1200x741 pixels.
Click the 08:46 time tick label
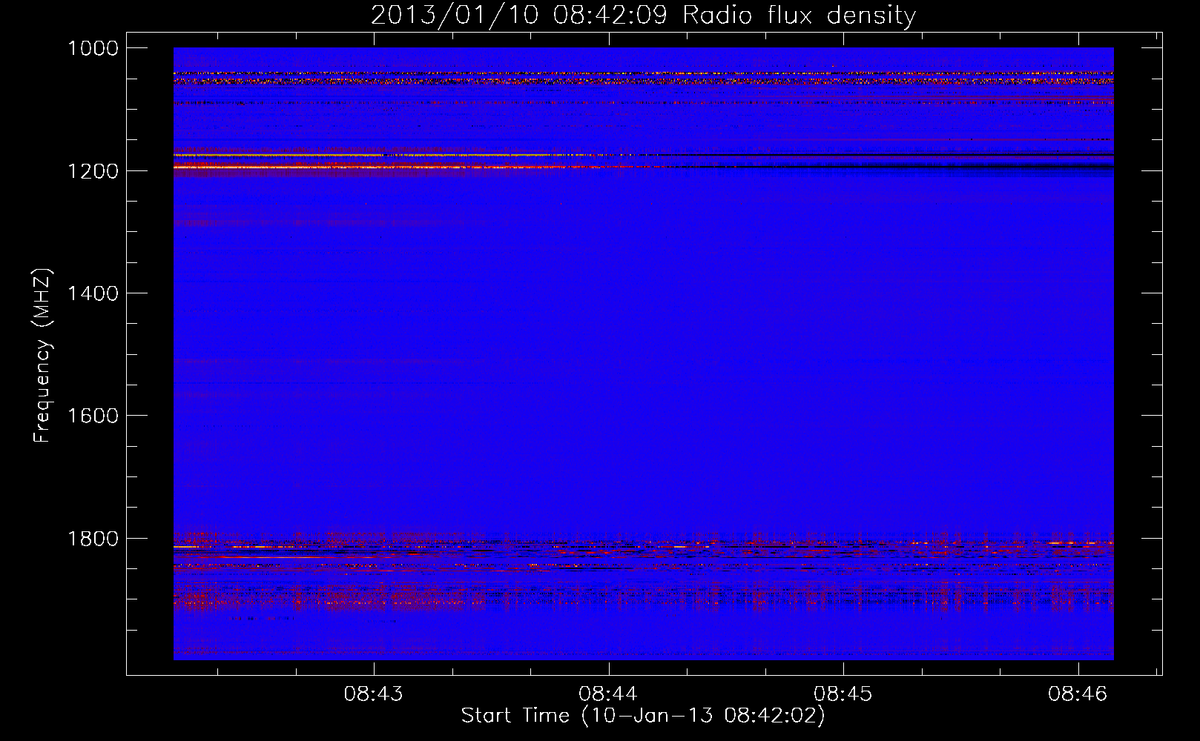(1078, 694)
